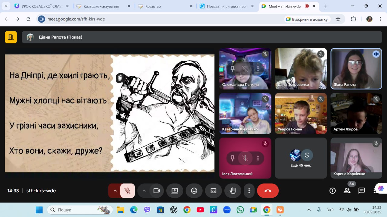Toggle the camera in the call bar
Screen dimensions: 387x217
click(x=157, y=191)
